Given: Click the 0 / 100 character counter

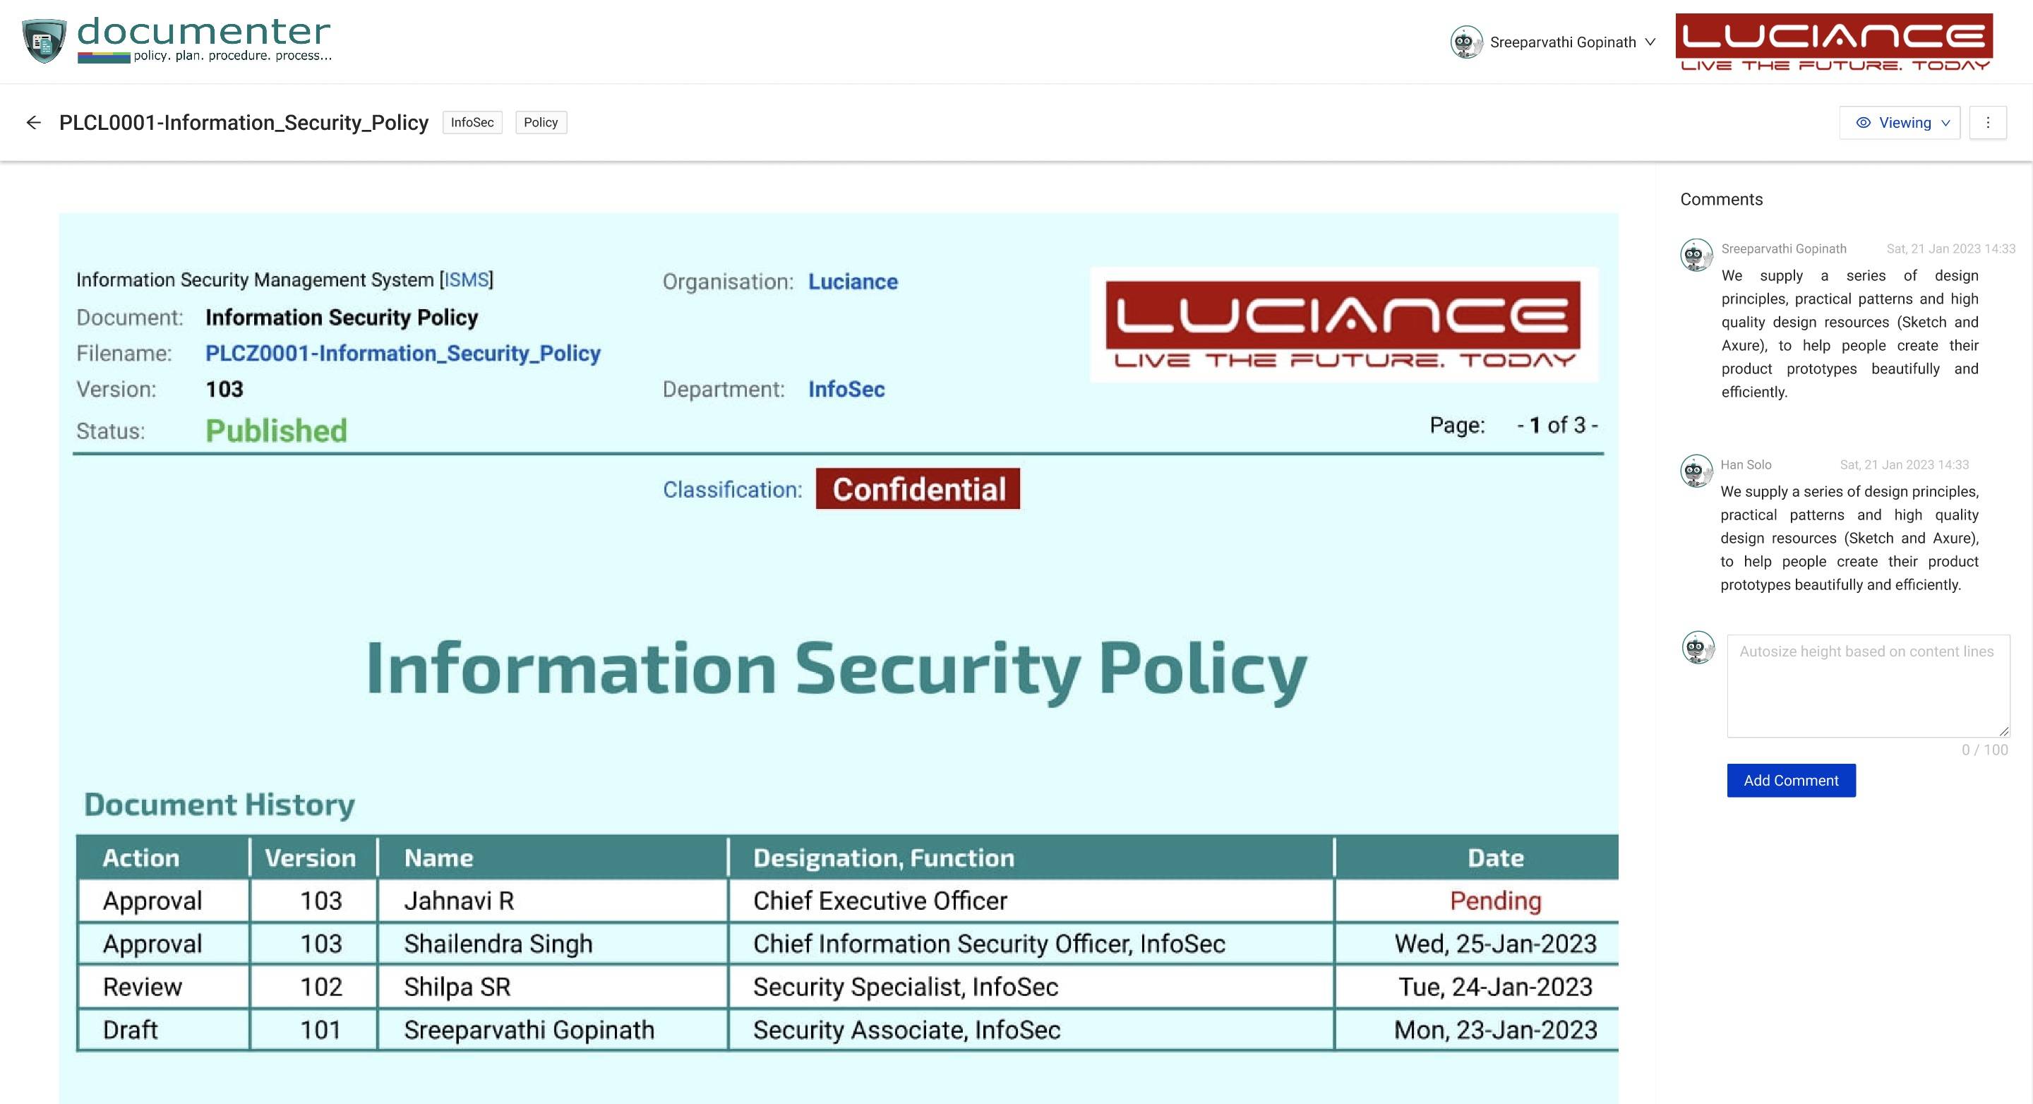Looking at the screenshot, I should [1985, 750].
